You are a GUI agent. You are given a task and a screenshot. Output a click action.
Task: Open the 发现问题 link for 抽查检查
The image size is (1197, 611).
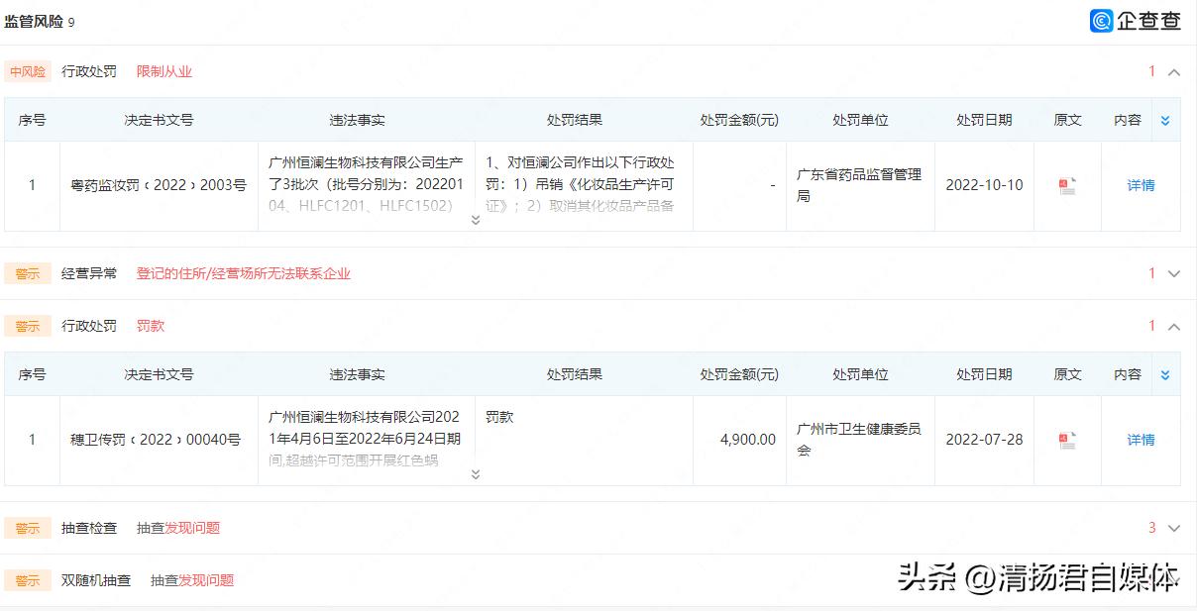tap(195, 527)
